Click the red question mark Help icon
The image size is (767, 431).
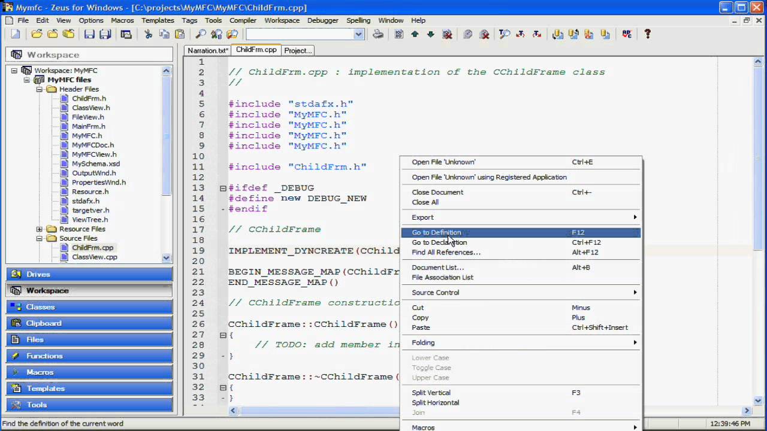pyautogui.click(x=647, y=34)
